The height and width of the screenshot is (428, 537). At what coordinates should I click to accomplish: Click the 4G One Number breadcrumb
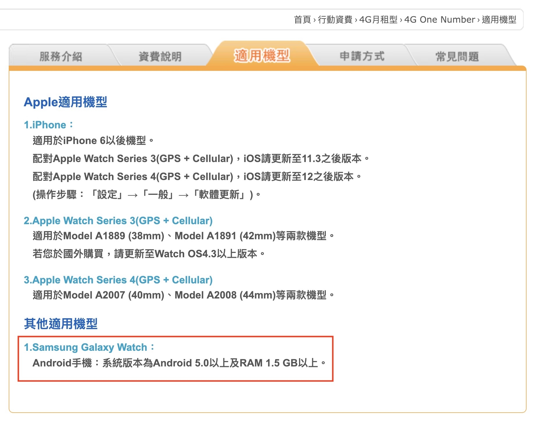coord(440,19)
